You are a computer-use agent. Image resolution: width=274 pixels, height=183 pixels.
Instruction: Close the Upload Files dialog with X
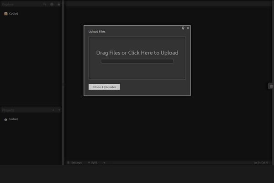[x=188, y=28]
